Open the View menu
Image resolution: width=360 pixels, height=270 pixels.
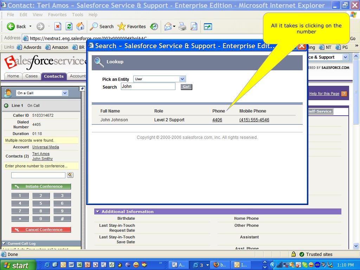(37, 14)
